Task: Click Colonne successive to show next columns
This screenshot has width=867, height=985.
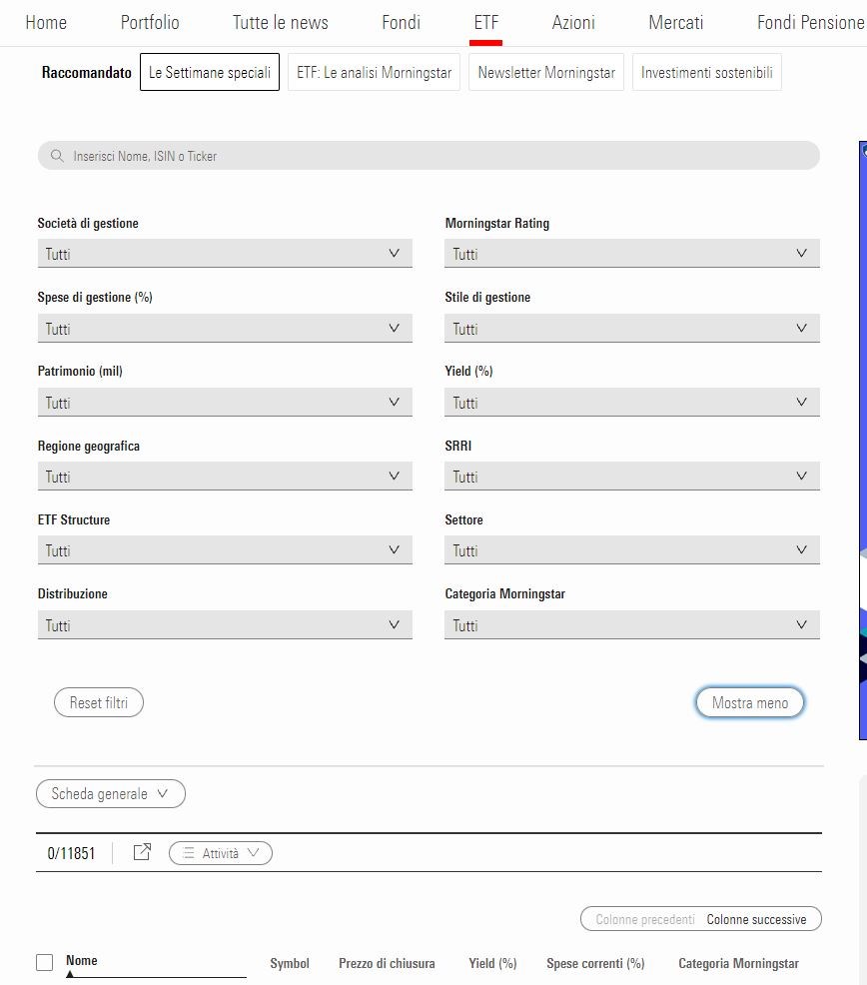Action: coord(756,919)
